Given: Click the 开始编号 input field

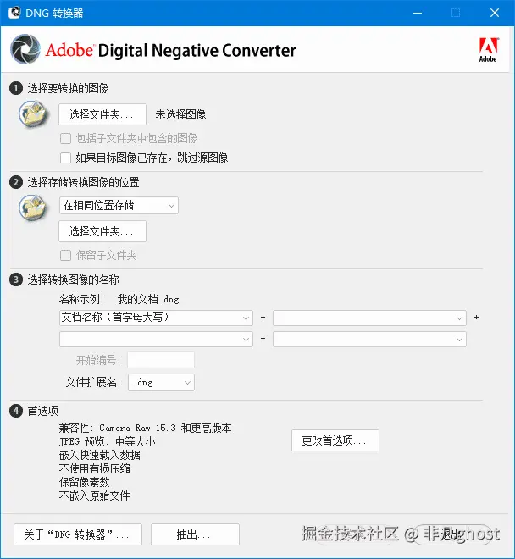Looking at the screenshot, I should click(x=161, y=360).
